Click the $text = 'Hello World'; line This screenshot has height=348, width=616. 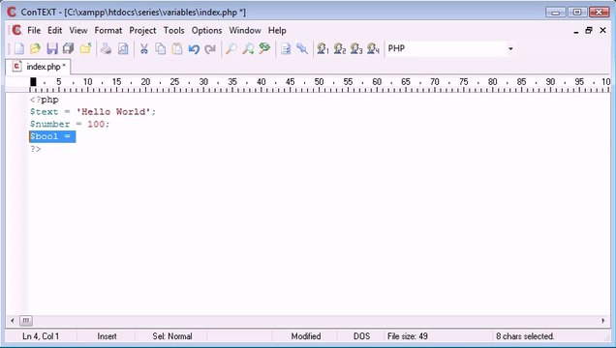pos(93,112)
